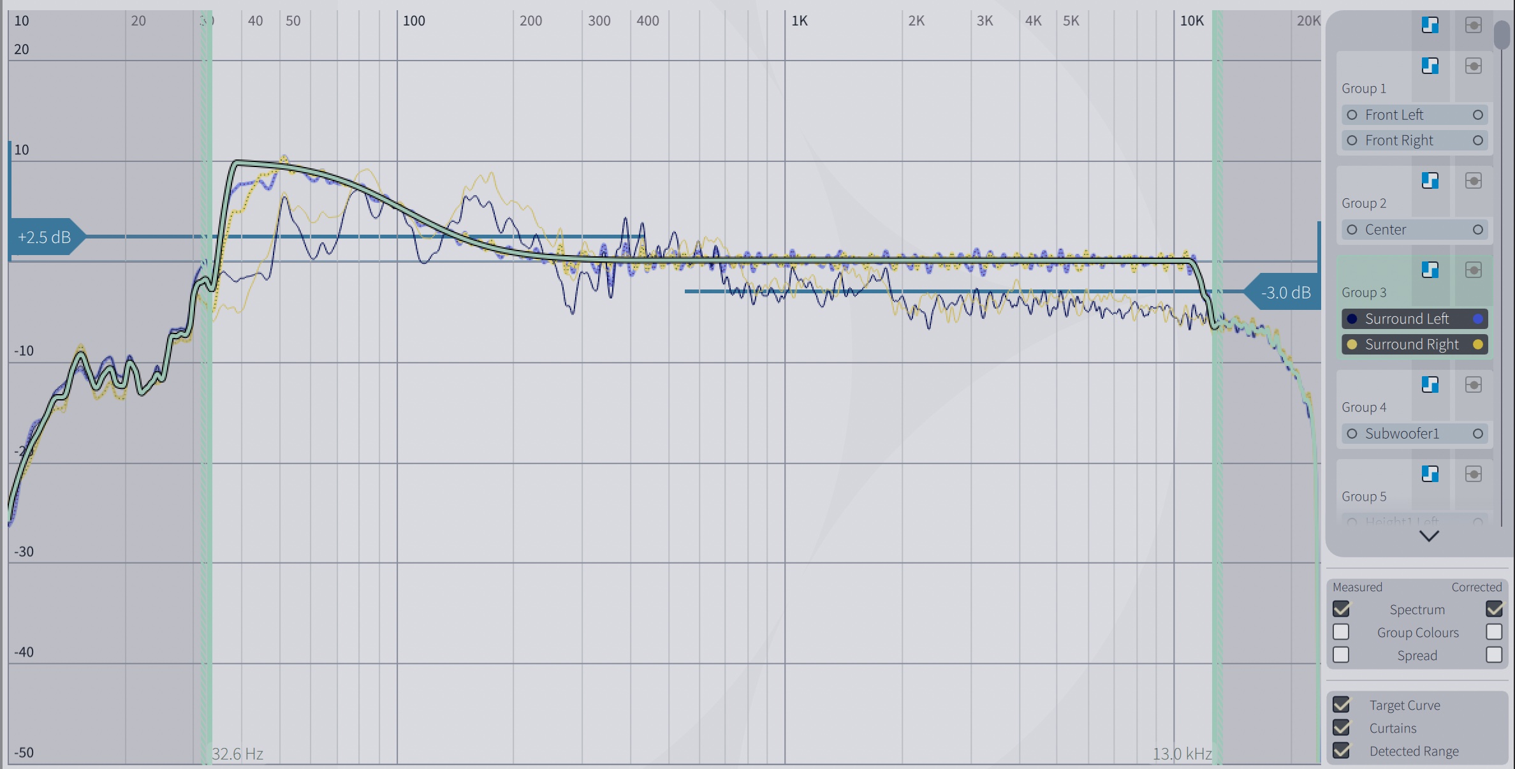Click the Group 1 settings icon

pos(1473,66)
